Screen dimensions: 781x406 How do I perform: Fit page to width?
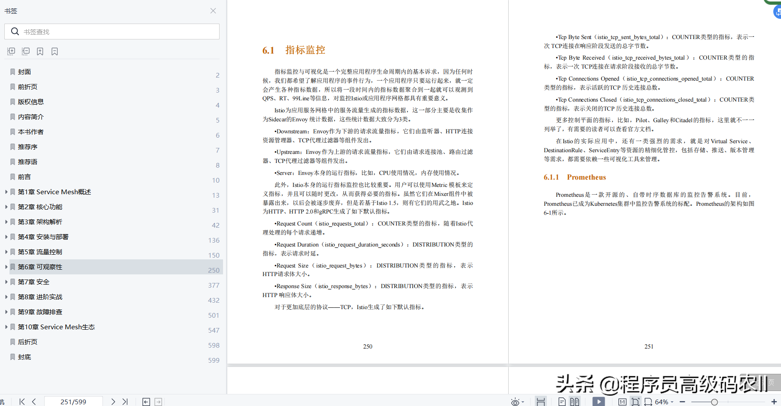pyautogui.click(x=648, y=402)
